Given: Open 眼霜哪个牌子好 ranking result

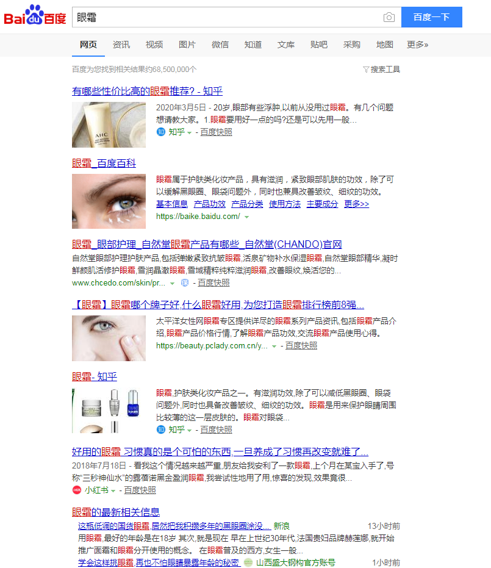Looking at the screenshot, I should click(218, 304).
